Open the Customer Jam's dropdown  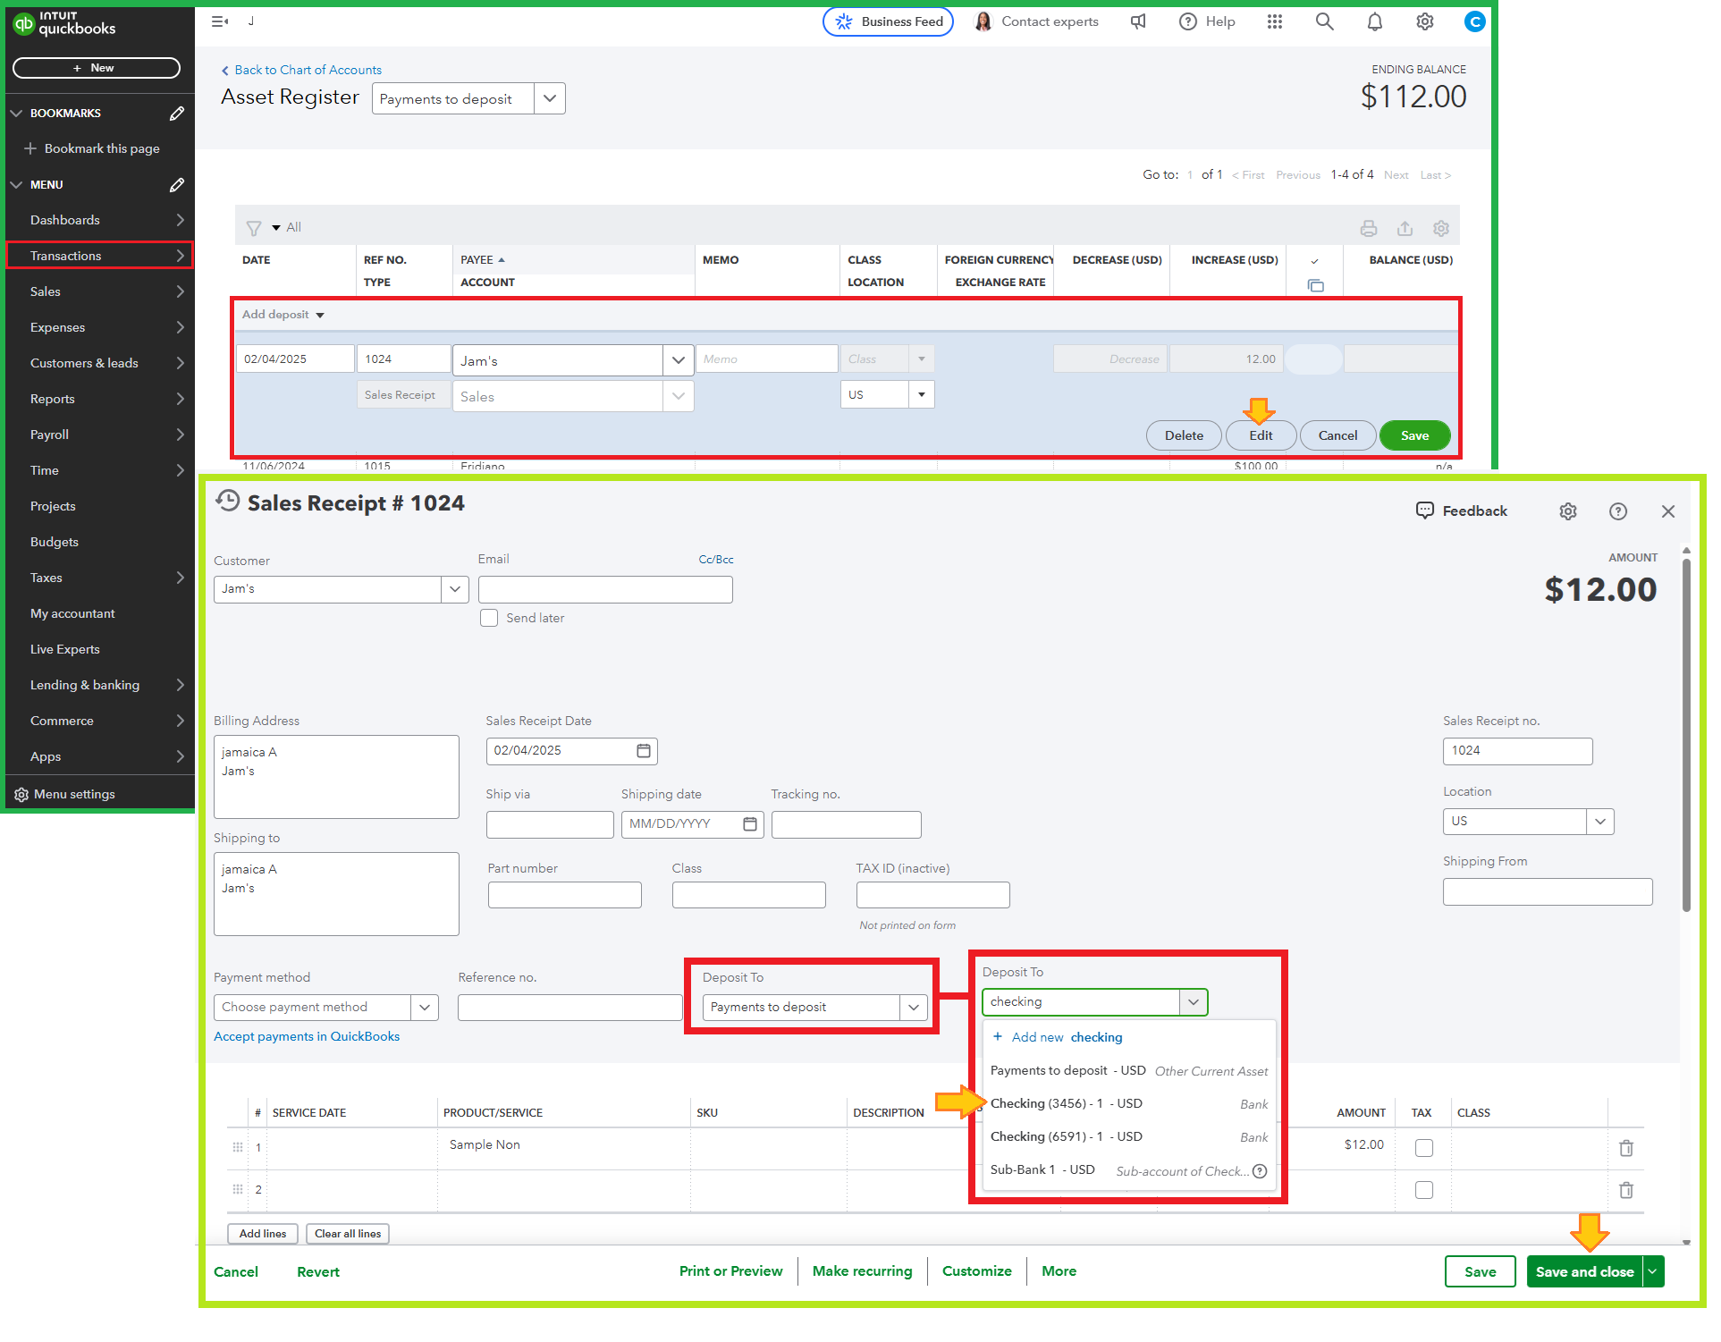point(454,589)
